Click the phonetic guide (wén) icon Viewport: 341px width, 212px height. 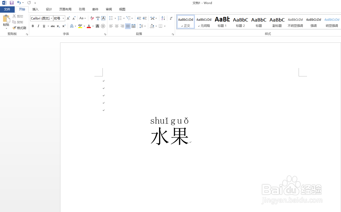click(x=98, y=18)
